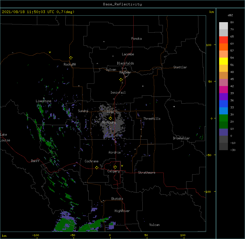Click the Blackfalds city label
Screen dimensions: 245x239
click(125, 63)
